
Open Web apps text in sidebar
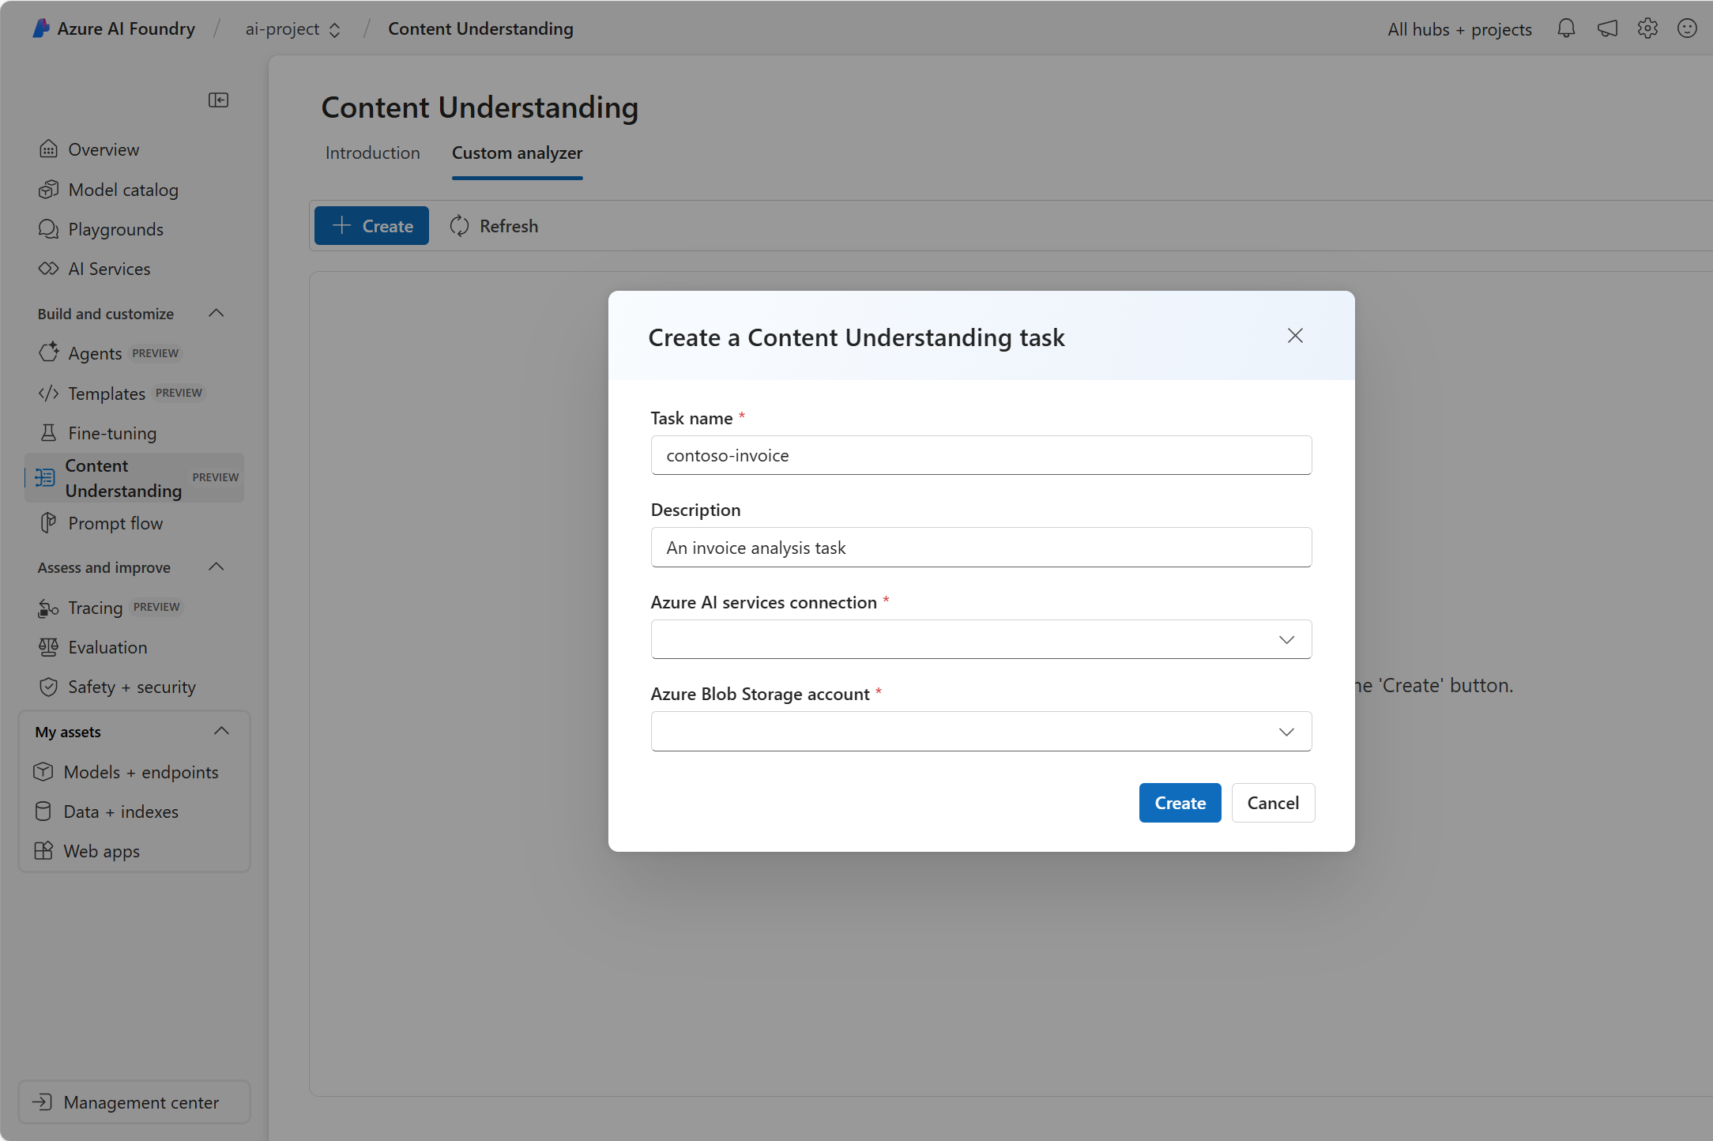tap(102, 851)
